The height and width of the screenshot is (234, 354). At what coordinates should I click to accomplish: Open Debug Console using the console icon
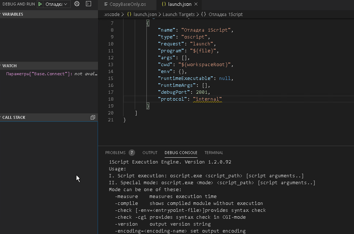pyautogui.click(x=88, y=4)
